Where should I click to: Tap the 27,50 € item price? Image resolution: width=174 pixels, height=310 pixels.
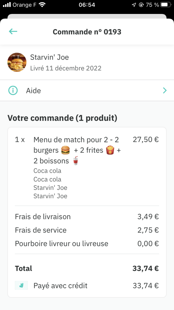coord(146,140)
